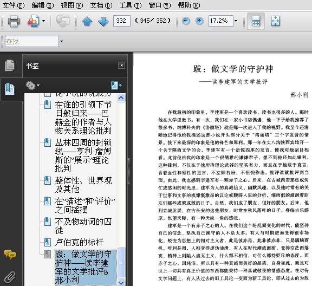The height and width of the screenshot is (286, 312).
Task: Open the Comments speech bubble panel
Action: tap(10, 254)
